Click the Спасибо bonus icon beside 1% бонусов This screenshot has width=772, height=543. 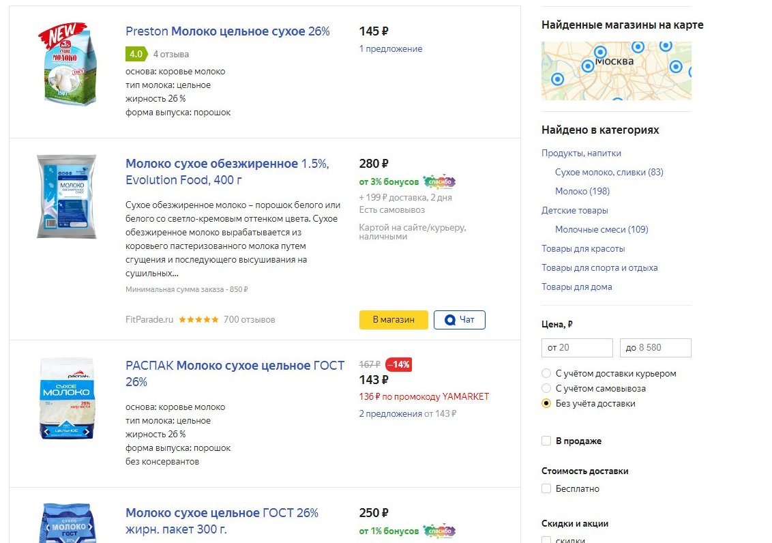[x=439, y=531]
